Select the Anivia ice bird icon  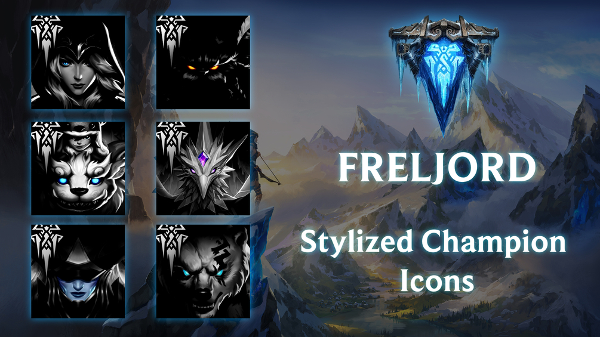point(203,168)
